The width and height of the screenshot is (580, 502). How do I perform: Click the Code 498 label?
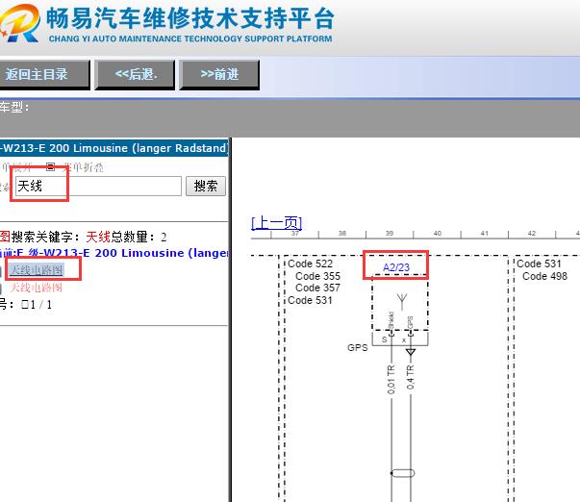[x=544, y=276]
